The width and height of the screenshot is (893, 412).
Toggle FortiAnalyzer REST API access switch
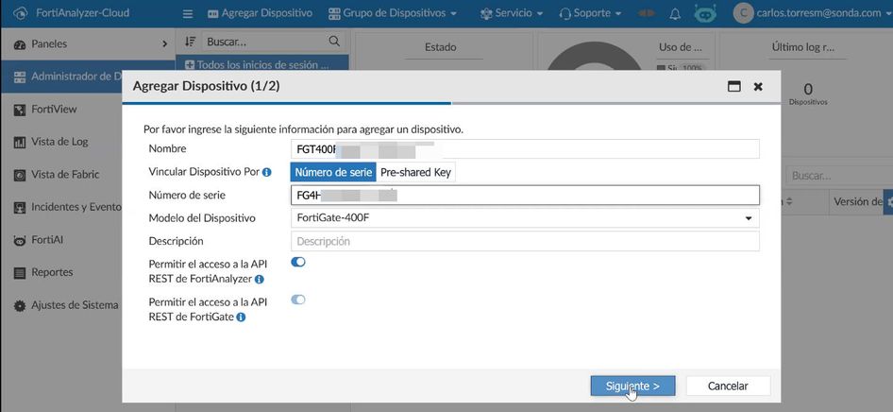tap(298, 262)
